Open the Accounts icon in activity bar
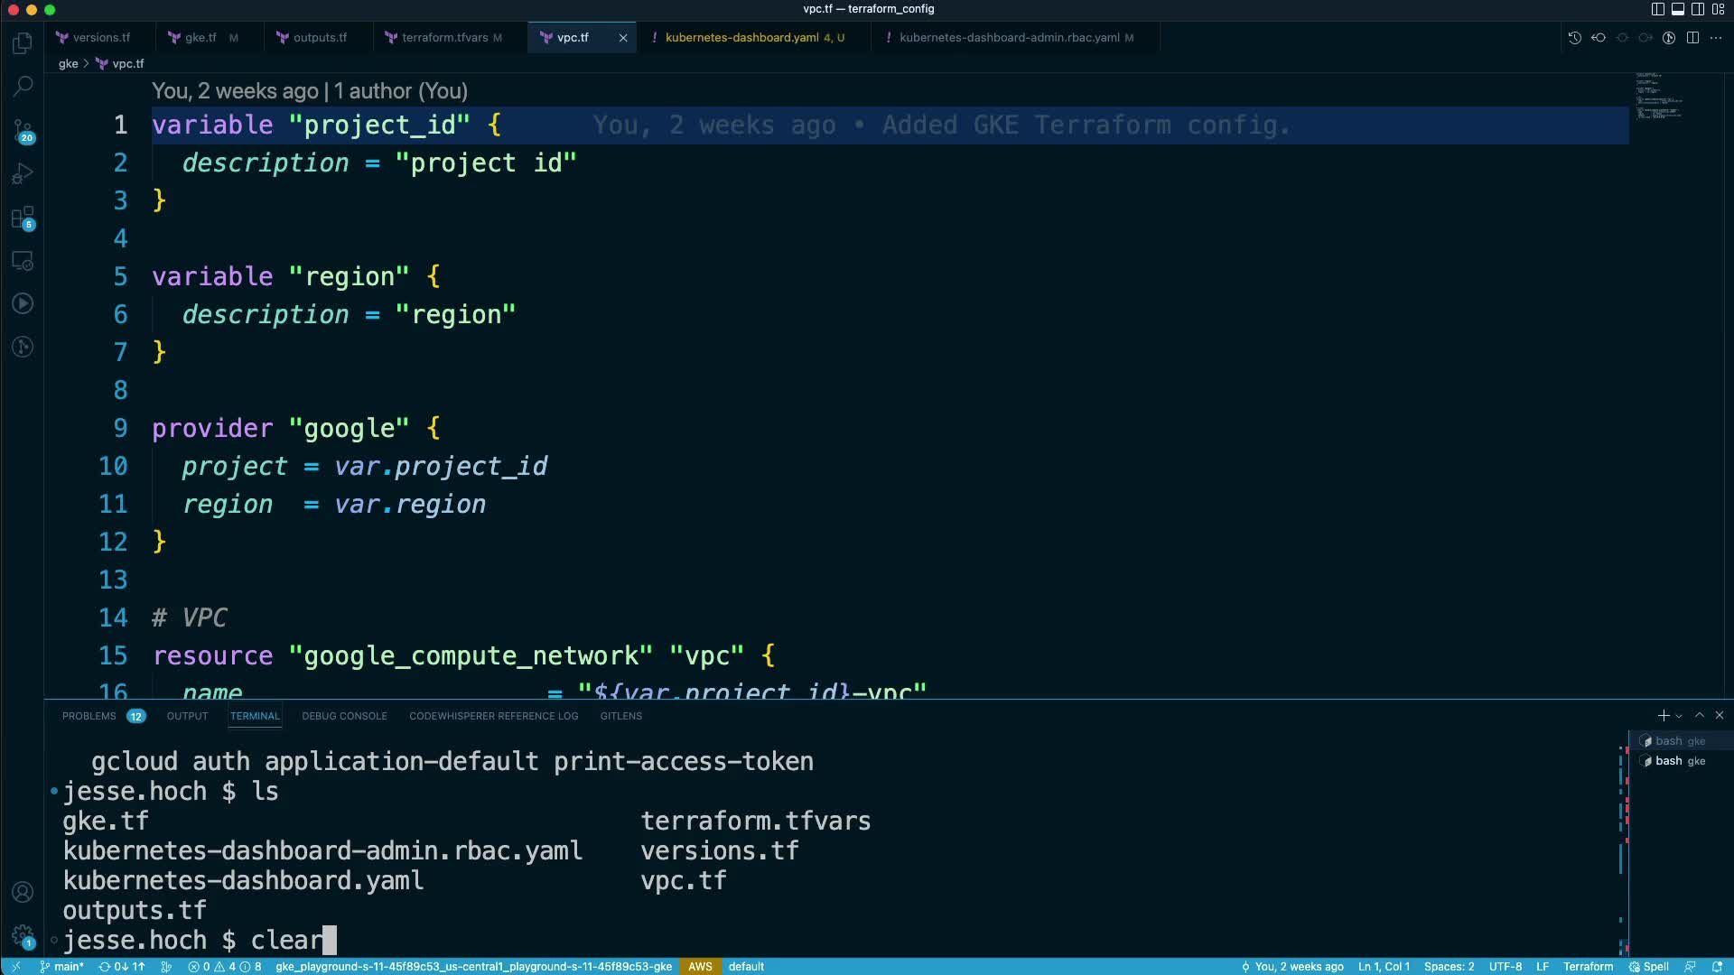Viewport: 1734px width, 975px height. pyautogui.click(x=23, y=892)
